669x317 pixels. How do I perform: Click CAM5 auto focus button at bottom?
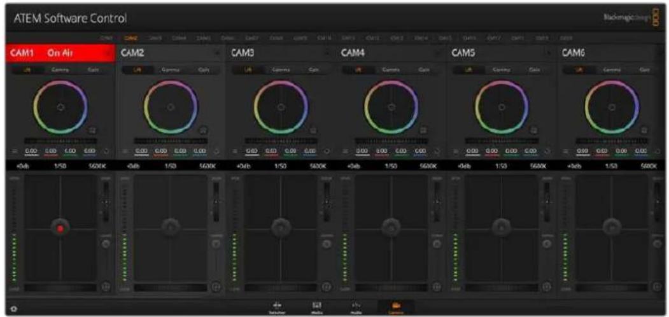pyautogui.click(x=547, y=287)
